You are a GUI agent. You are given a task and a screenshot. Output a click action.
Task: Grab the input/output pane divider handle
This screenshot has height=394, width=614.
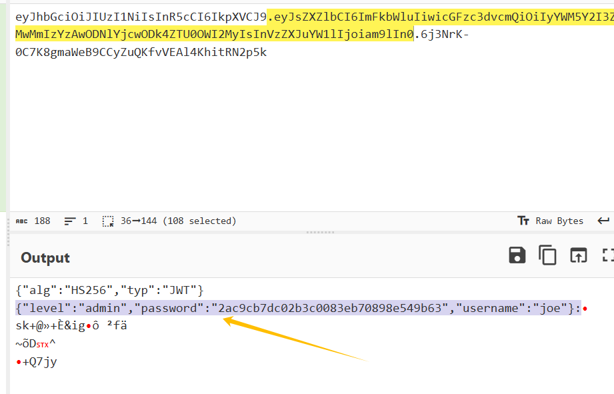320,232
